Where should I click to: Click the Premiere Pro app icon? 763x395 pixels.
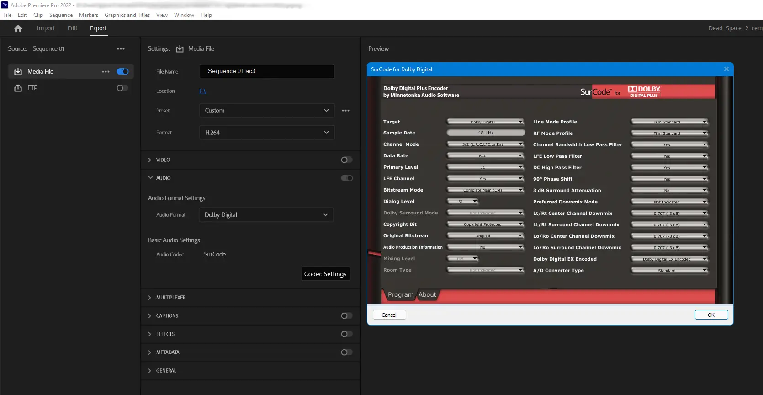(x=5, y=5)
